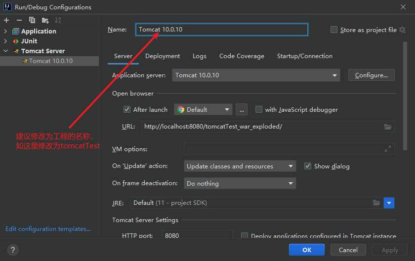Switch to the Deployment tab
415x261 pixels.
coord(163,56)
